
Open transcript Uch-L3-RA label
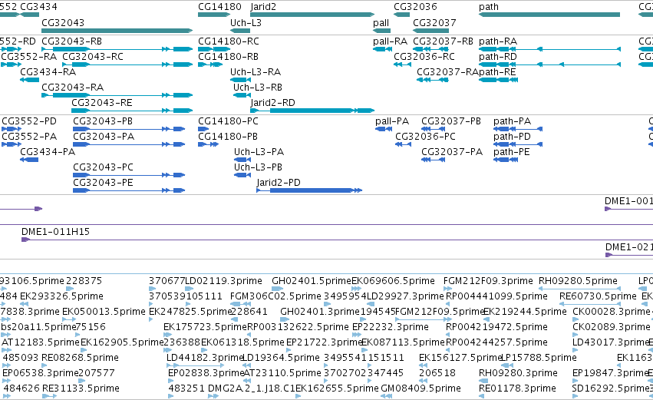tap(256, 72)
